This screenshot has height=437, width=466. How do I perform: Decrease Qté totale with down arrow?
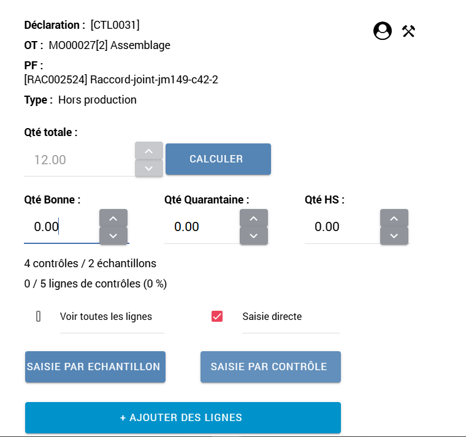[149, 169]
